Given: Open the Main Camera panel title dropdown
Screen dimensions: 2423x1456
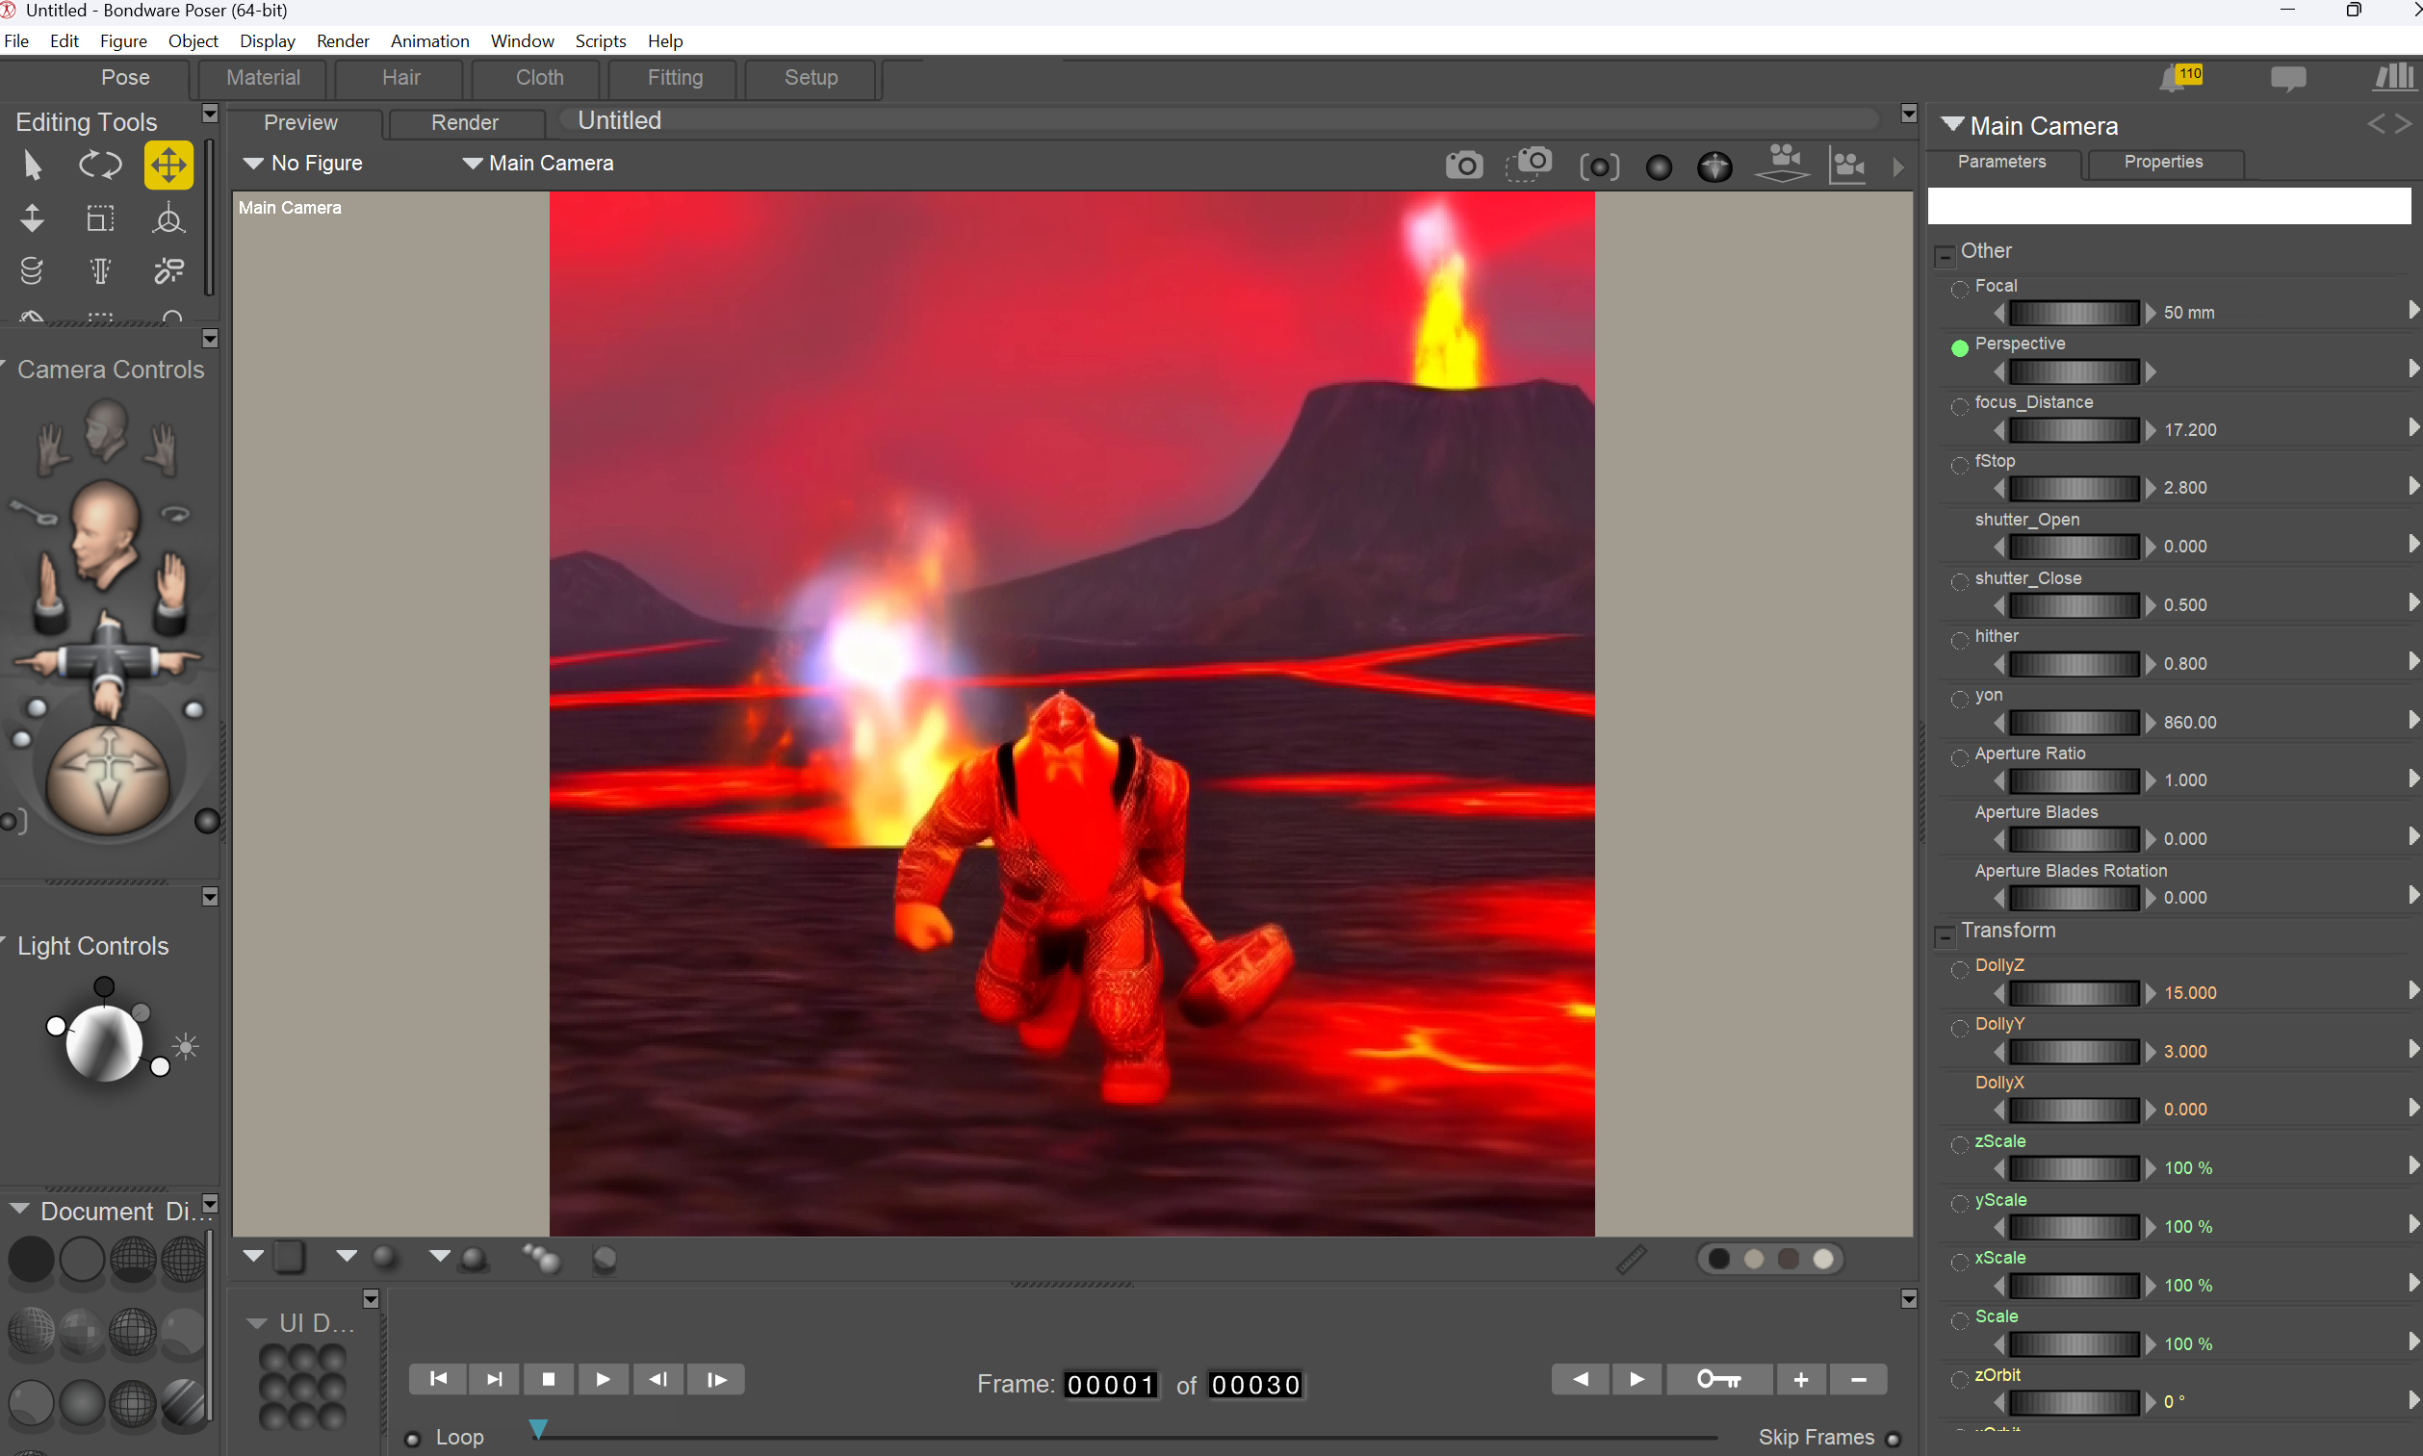Looking at the screenshot, I should point(1952,124).
